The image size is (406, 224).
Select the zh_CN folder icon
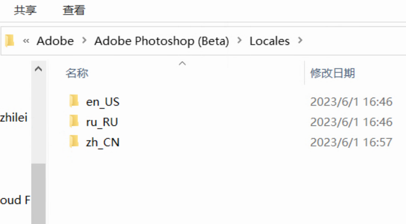click(74, 141)
